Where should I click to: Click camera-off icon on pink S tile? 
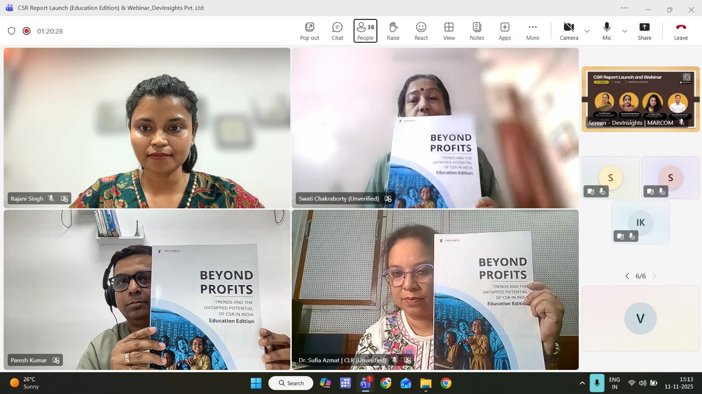coord(651,191)
